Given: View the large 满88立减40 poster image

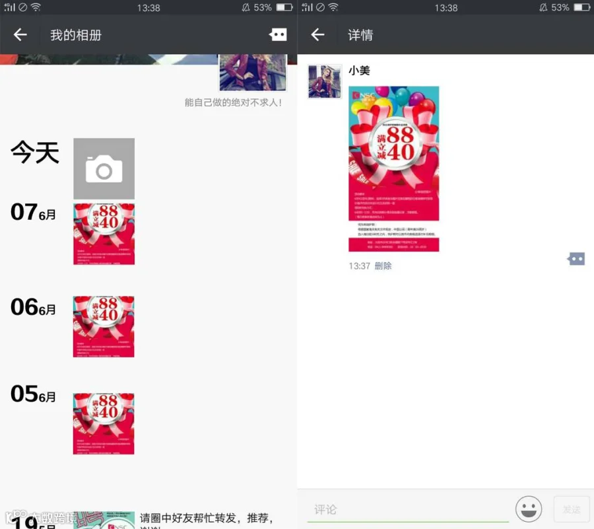Looking at the screenshot, I should (393, 169).
